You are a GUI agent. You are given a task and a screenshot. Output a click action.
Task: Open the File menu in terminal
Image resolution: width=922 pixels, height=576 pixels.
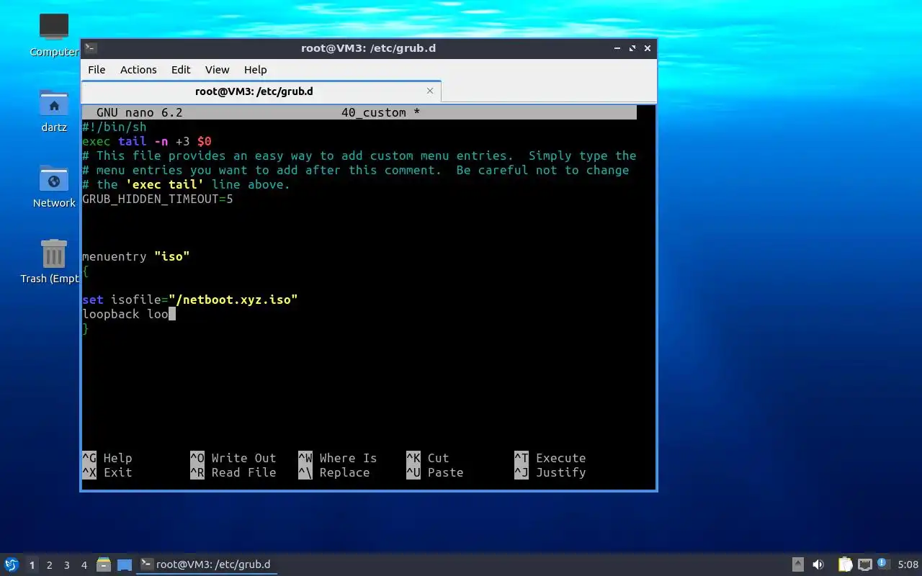(x=97, y=70)
